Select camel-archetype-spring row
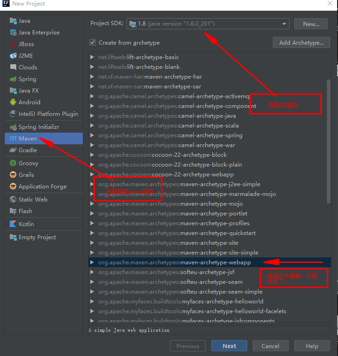Viewport: 338px width, 356px height. pos(210,135)
